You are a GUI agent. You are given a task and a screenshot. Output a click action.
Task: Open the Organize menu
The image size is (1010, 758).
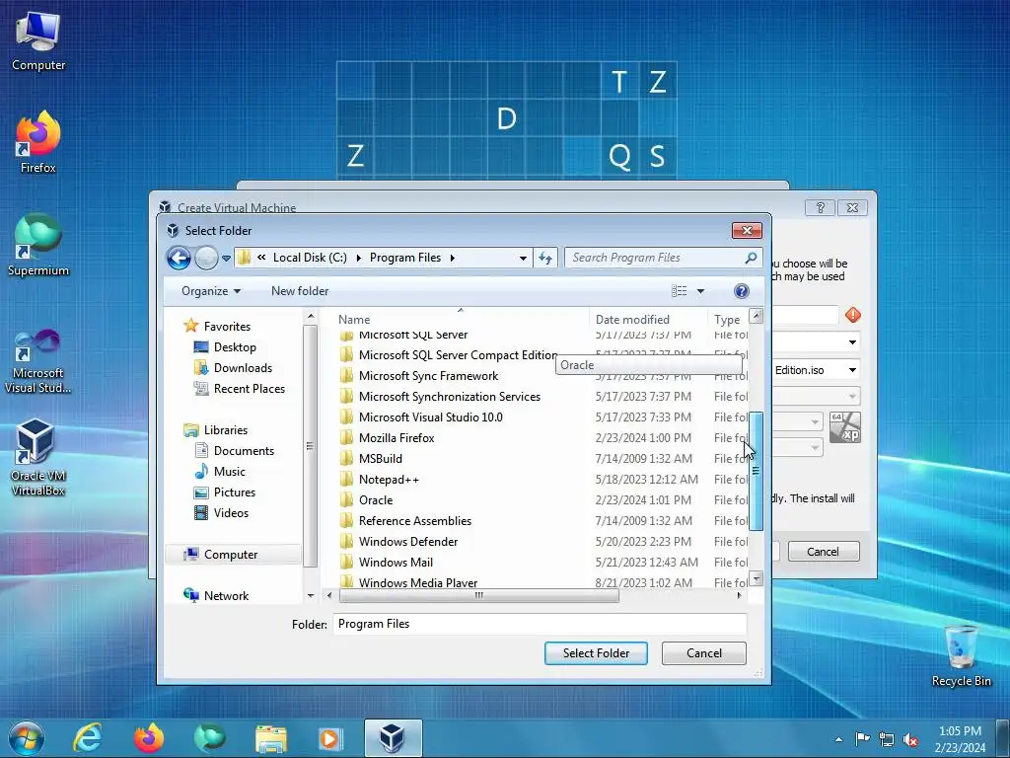(x=211, y=291)
